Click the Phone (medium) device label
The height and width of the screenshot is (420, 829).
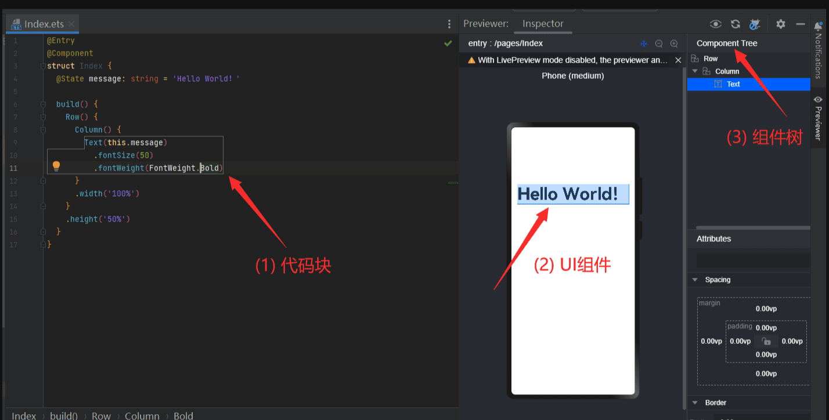573,76
